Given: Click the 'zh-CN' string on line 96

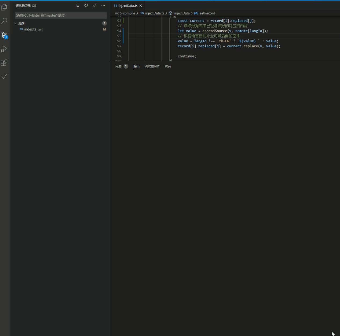Looking at the screenshot, I should [x=224, y=41].
